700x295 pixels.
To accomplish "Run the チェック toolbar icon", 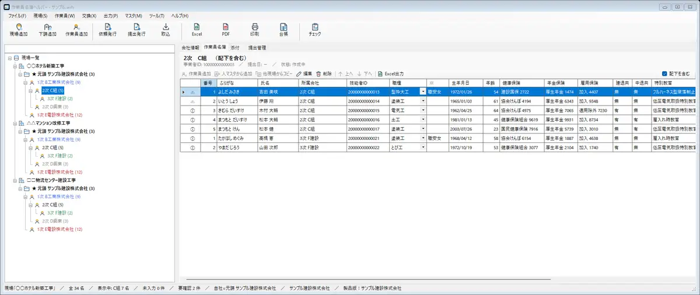I will pos(314,27).
